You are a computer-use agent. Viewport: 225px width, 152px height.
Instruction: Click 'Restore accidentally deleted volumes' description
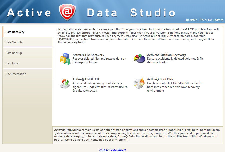click(175, 60)
